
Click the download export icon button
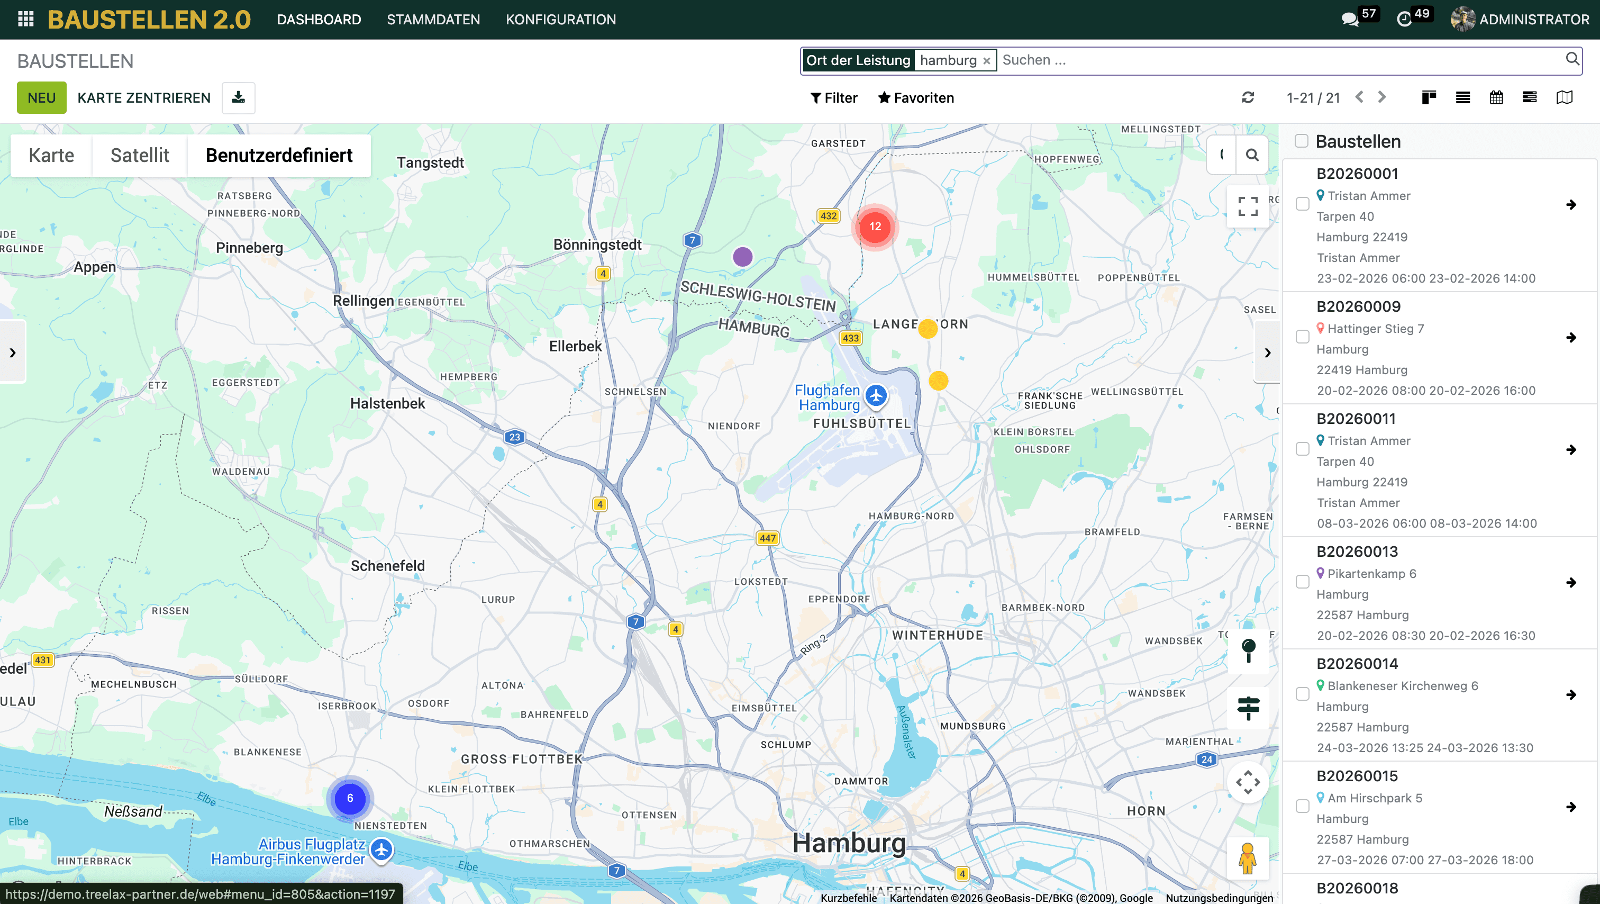click(x=239, y=97)
